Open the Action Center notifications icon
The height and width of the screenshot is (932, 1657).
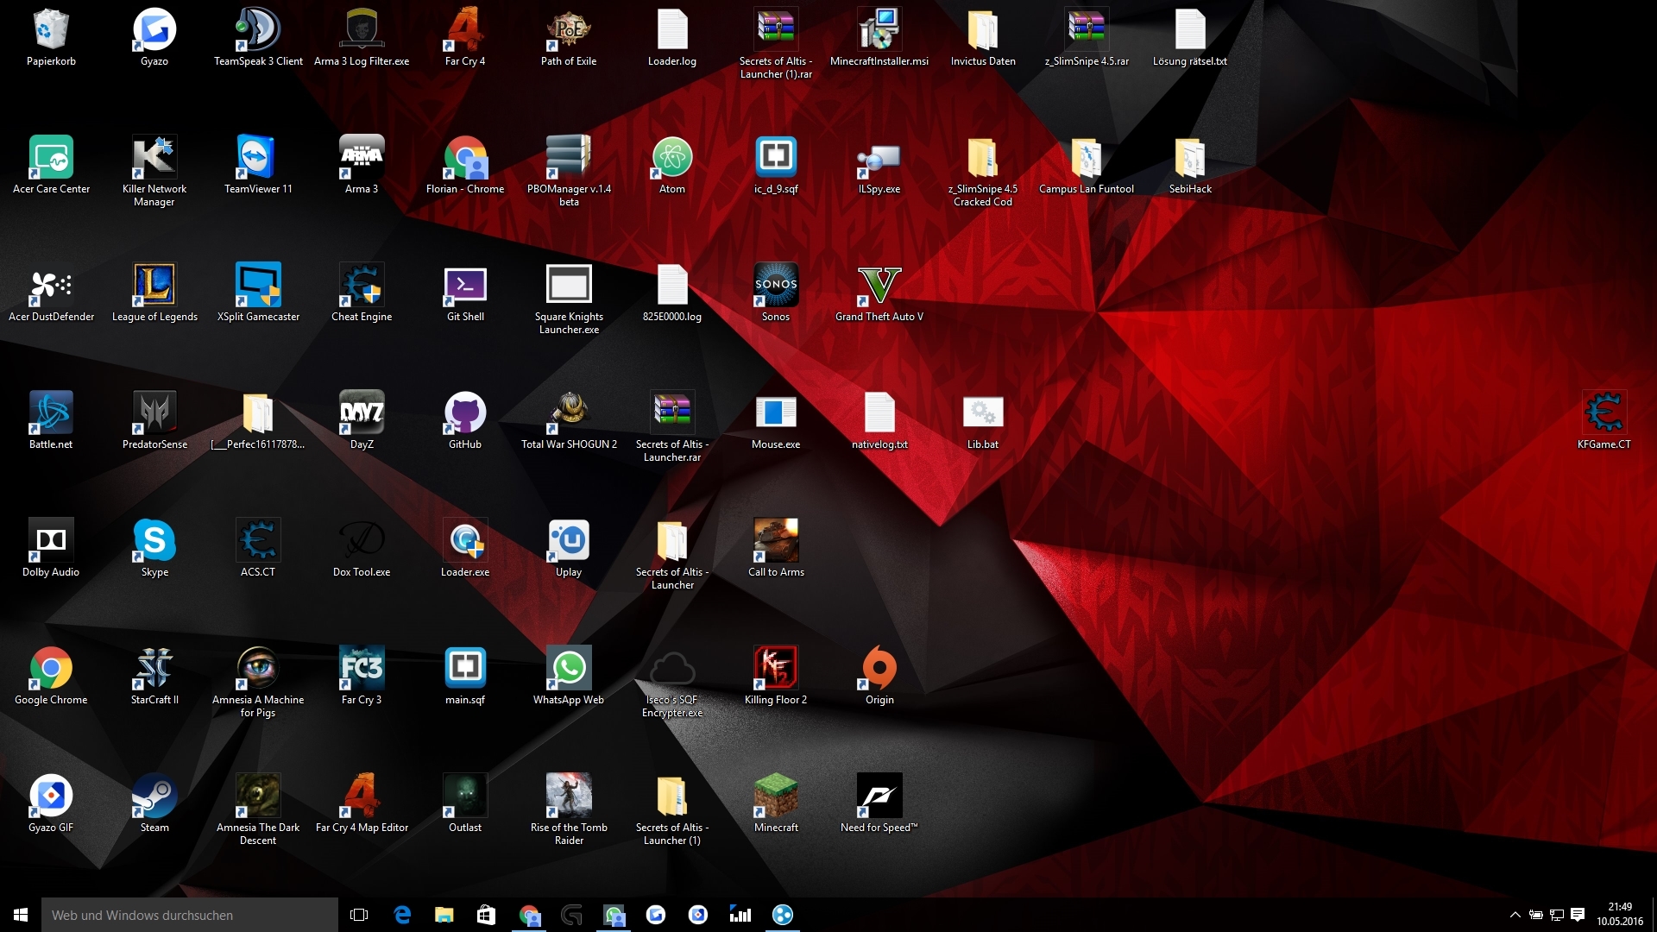pos(1578,915)
